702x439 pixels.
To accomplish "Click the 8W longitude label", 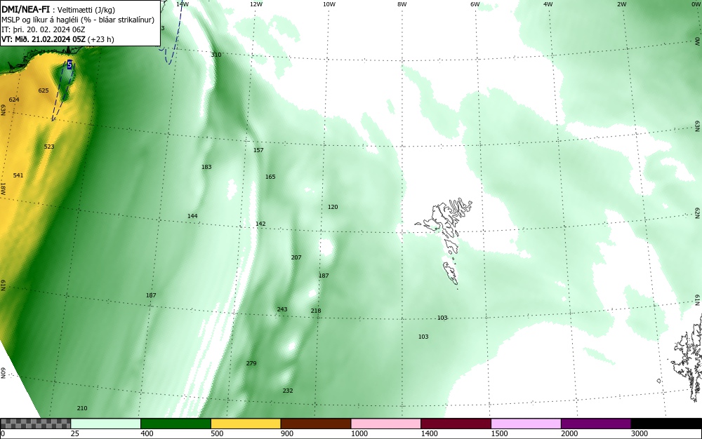I will pos(402,4).
